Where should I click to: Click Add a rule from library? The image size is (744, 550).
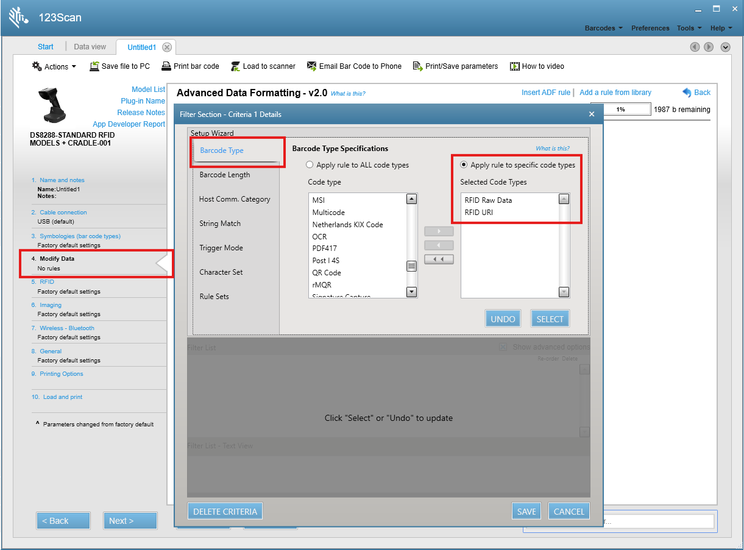[x=615, y=93]
